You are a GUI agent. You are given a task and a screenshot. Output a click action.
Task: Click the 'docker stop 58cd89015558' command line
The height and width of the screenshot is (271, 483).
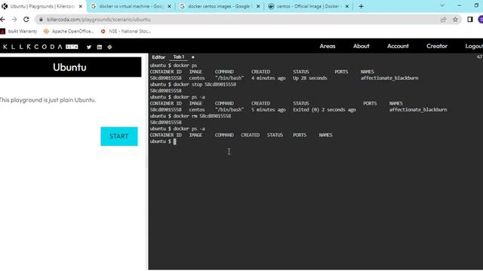click(205, 84)
